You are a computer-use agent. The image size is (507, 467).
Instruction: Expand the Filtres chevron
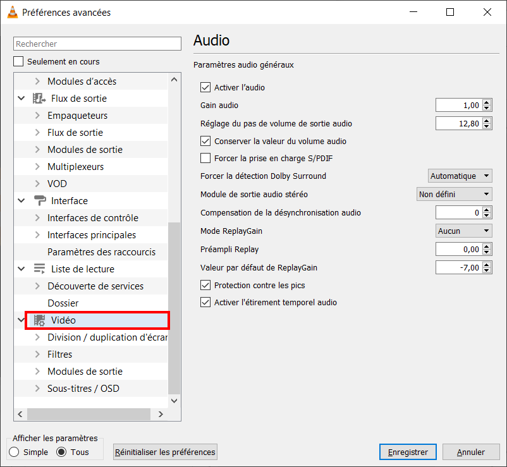[37, 355]
